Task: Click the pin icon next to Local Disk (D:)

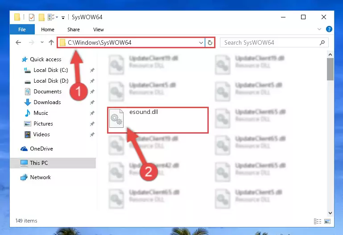Action: tap(92, 81)
